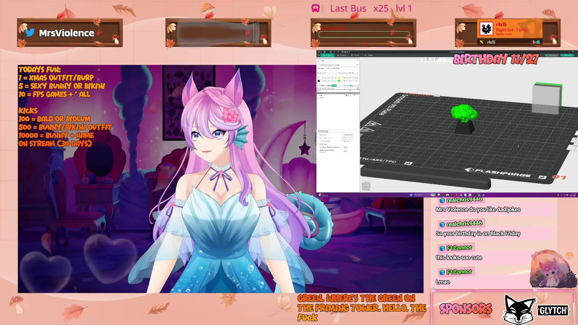
Task: Click the third icon in the viewport toolbar
Action: [x=433, y=60]
